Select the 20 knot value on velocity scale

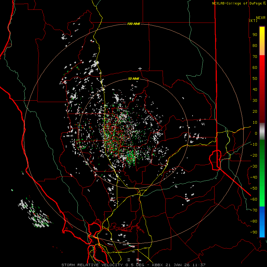pyautogui.click(x=255, y=111)
